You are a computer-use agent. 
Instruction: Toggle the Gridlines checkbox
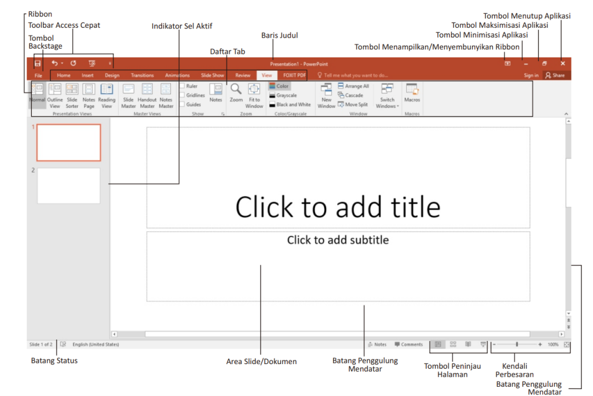click(182, 95)
